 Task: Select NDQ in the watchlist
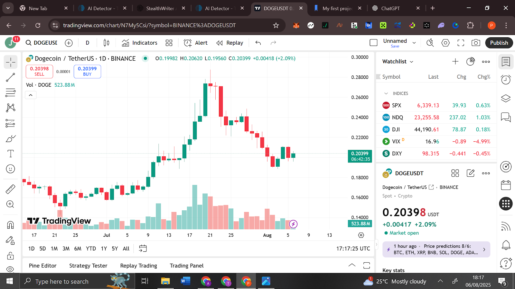click(x=436, y=118)
